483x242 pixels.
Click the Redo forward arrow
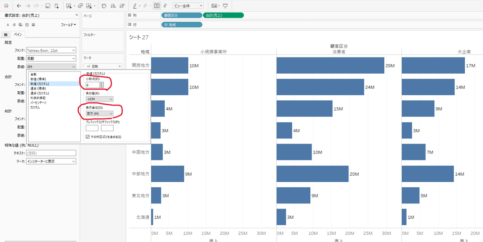point(28,6)
